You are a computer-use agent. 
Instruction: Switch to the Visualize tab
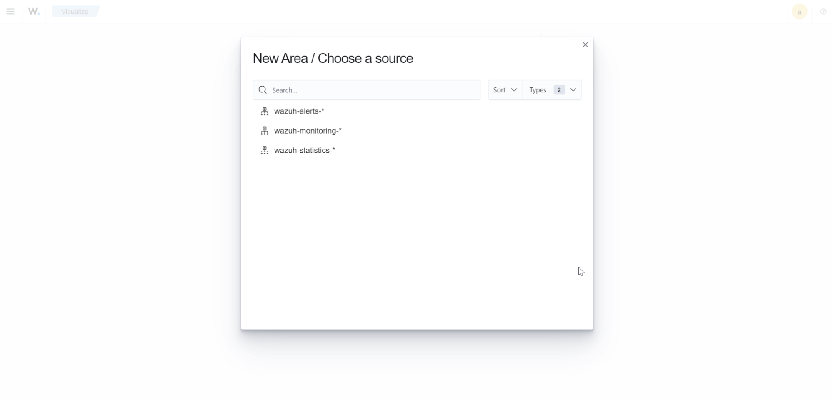[74, 11]
